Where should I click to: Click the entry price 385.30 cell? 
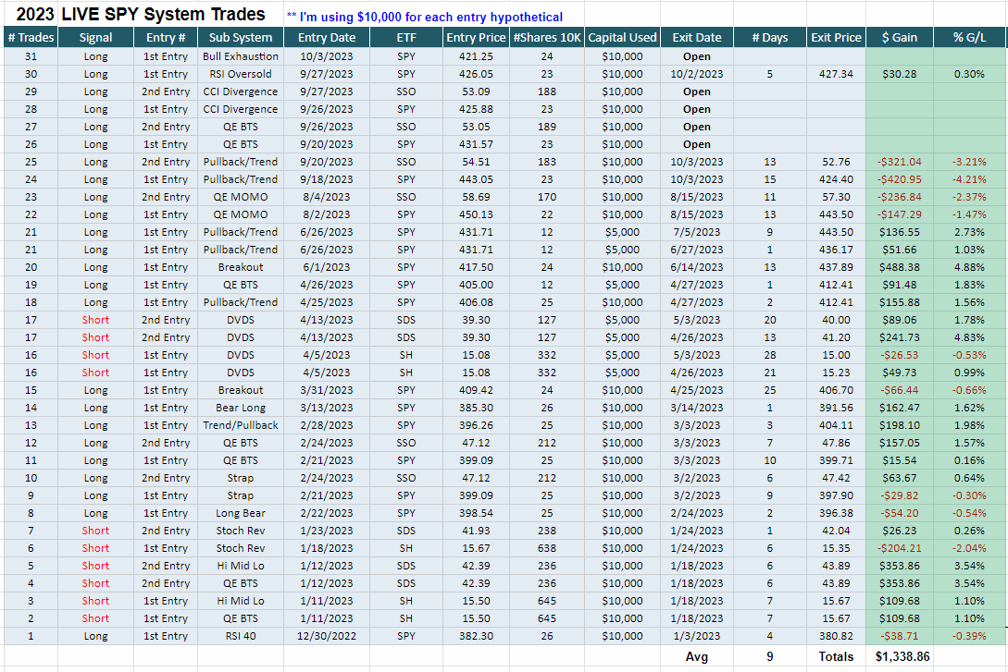(477, 408)
